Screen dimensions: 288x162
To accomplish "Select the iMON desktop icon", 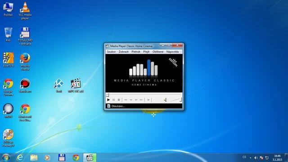I will [x=8, y=111].
